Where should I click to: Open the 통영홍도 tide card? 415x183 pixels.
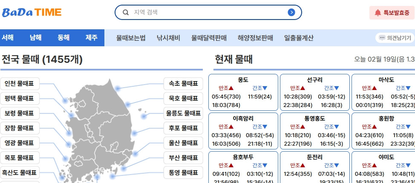(315, 131)
